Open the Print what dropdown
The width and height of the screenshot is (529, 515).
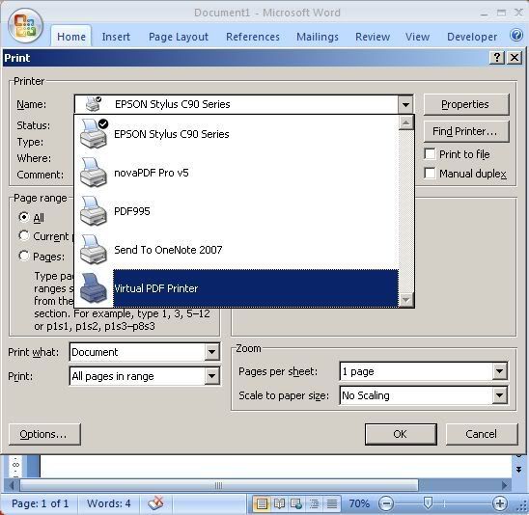point(211,352)
